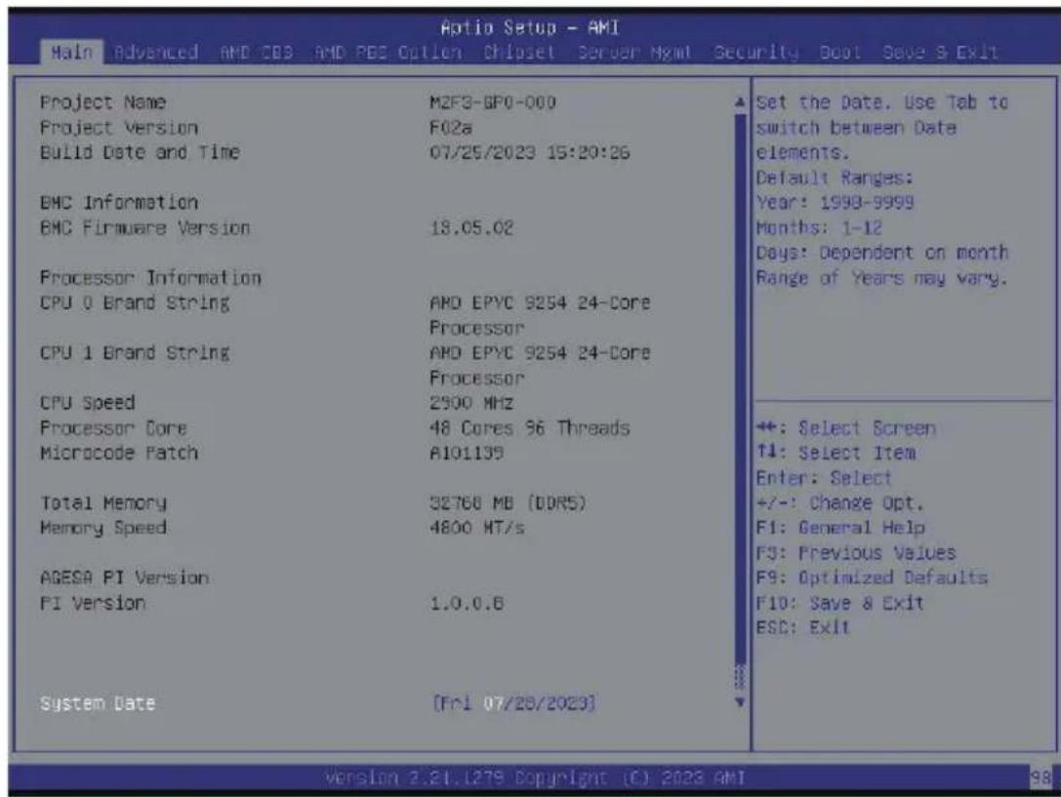
Task: Switch to Security tab
Action: [755, 52]
